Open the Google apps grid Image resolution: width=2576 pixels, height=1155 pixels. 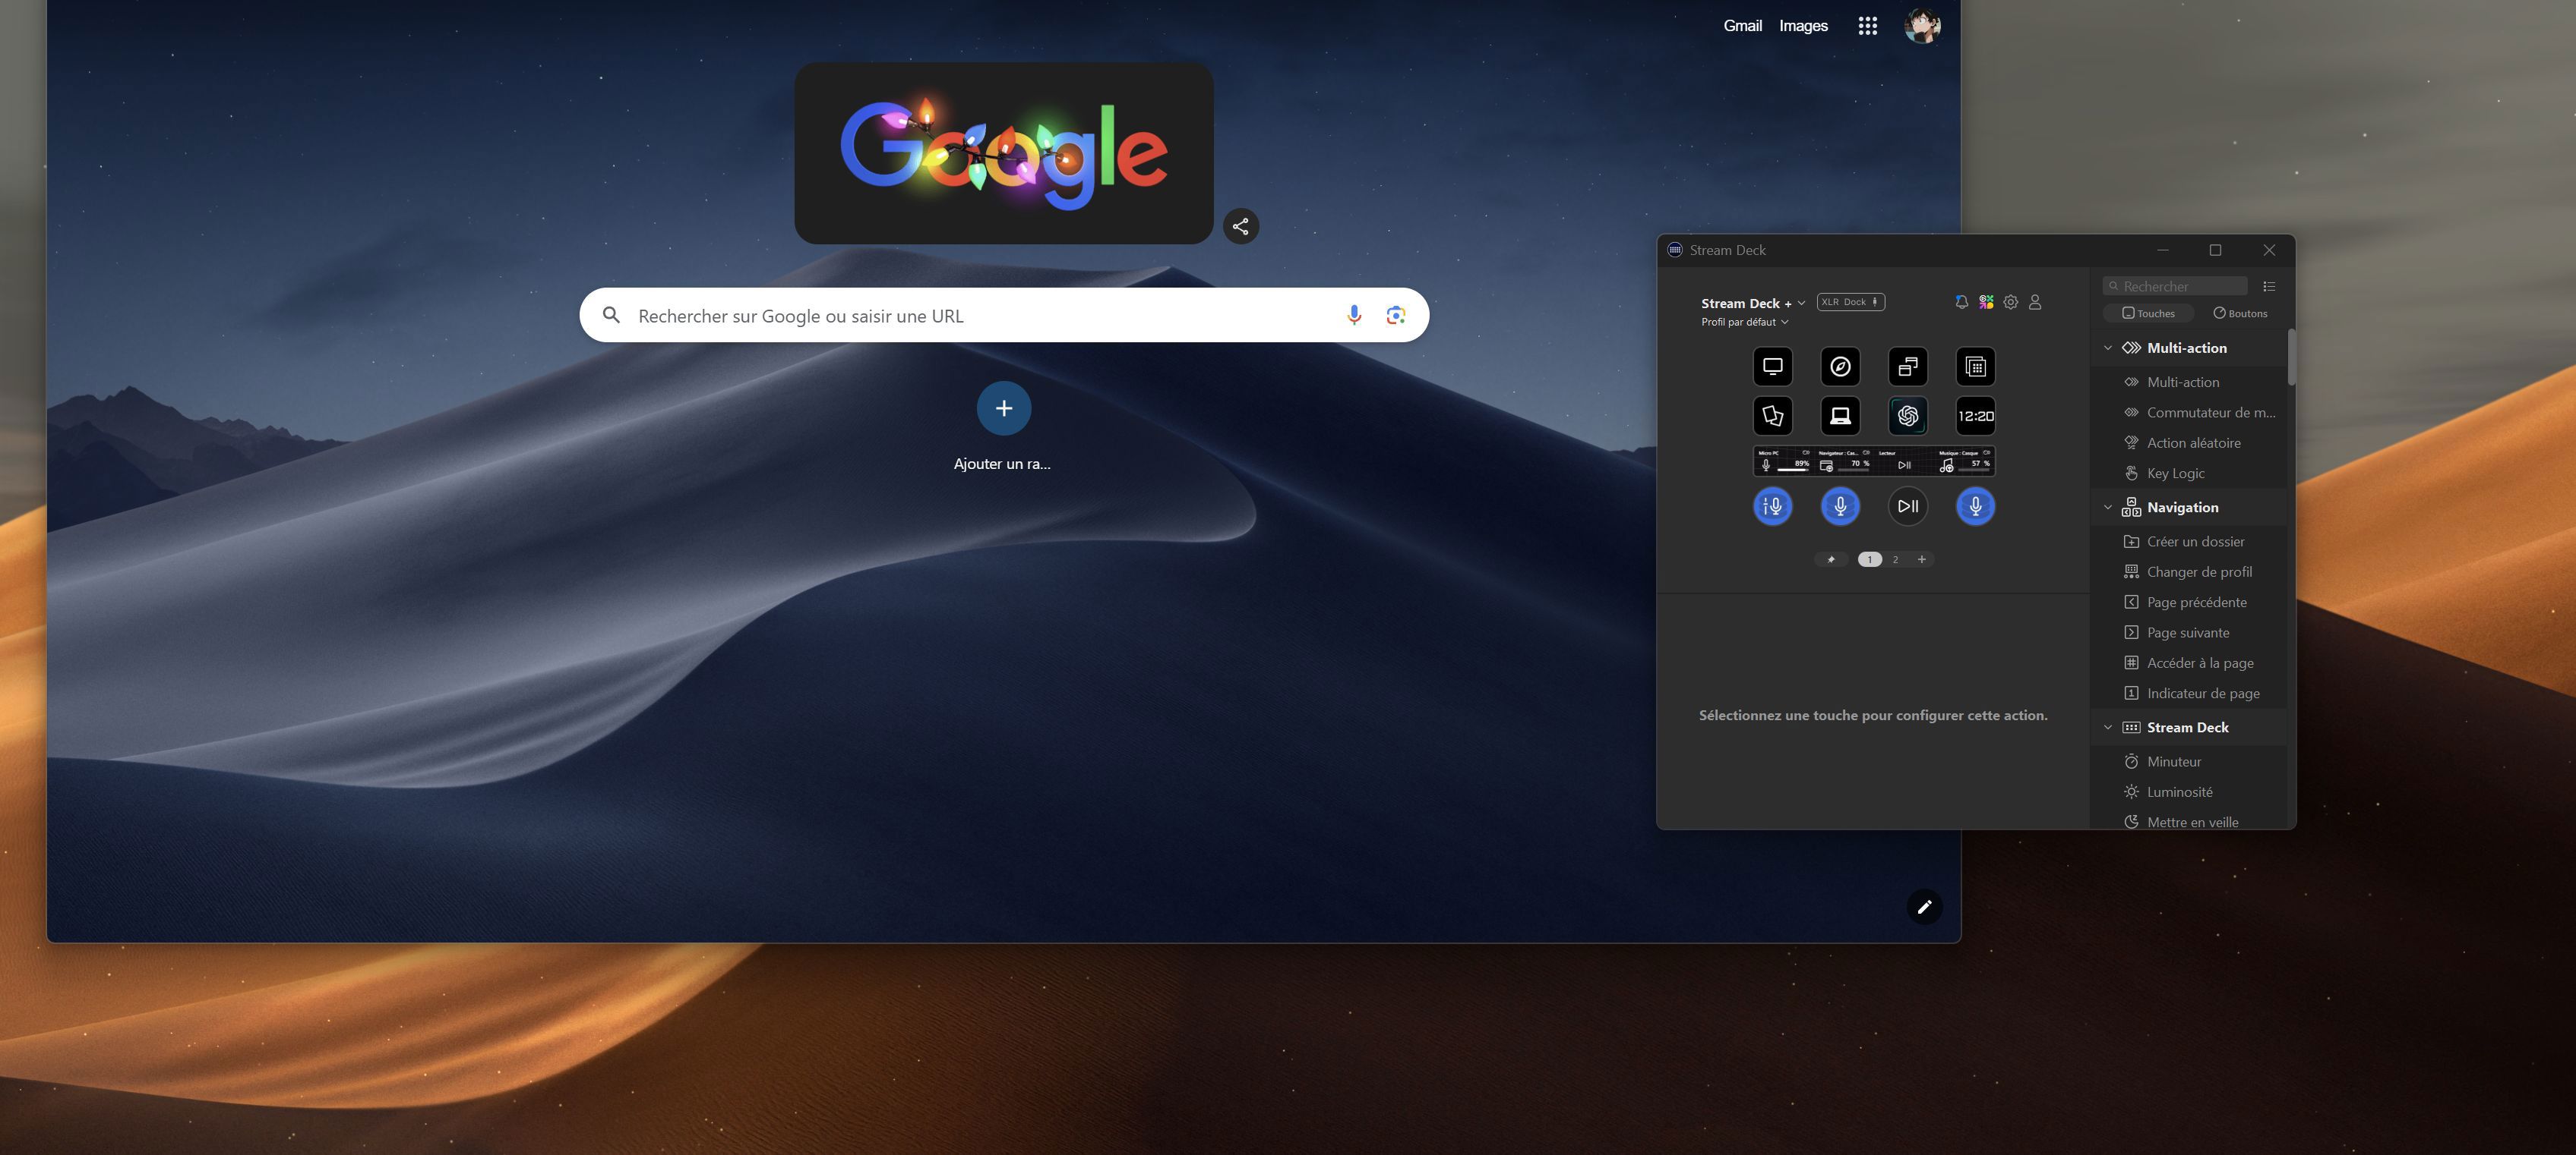pos(1867,26)
